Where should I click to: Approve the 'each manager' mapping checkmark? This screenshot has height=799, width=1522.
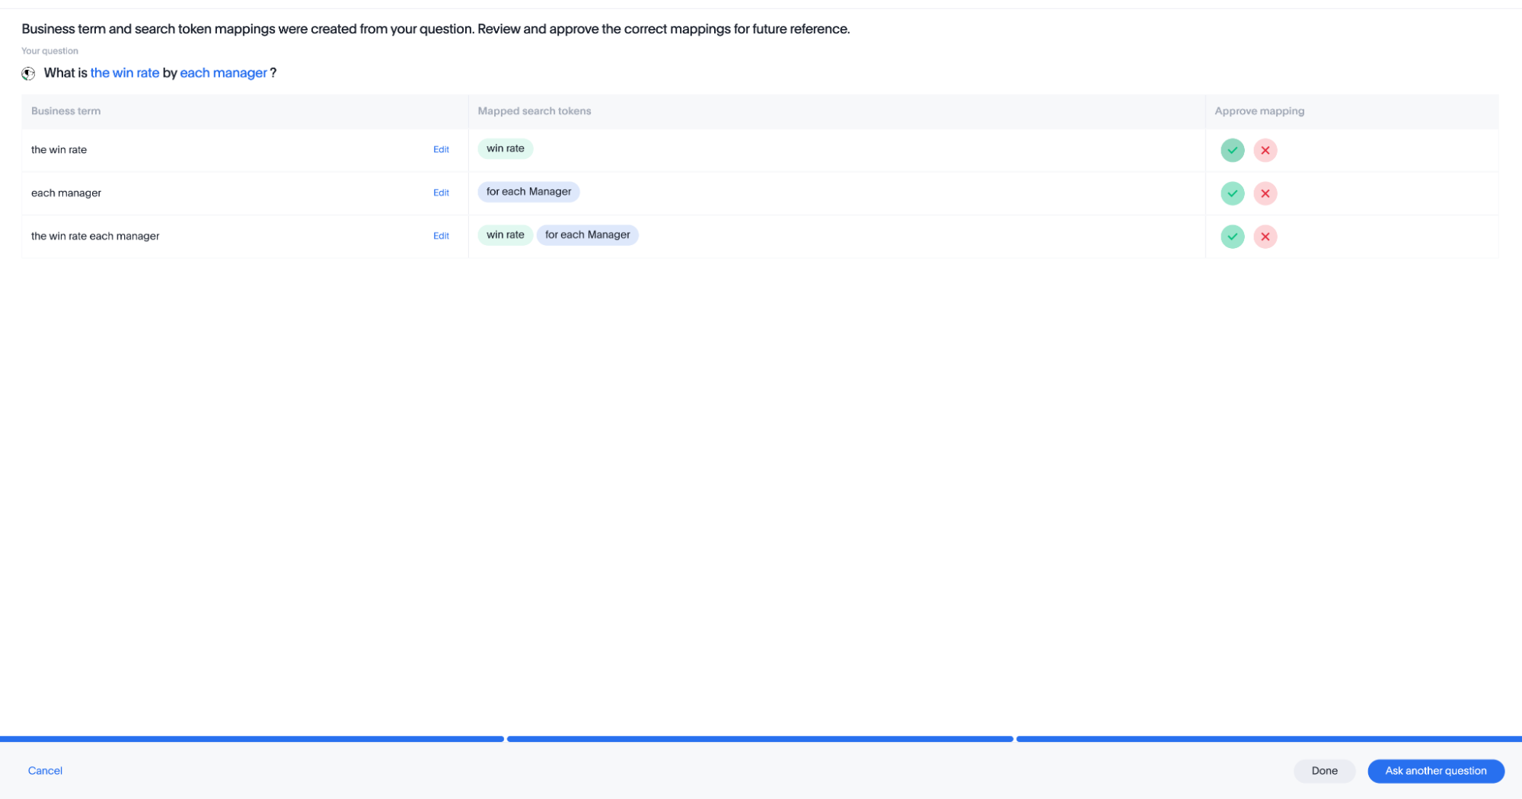pyautogui.click(x=1232, y=193)
